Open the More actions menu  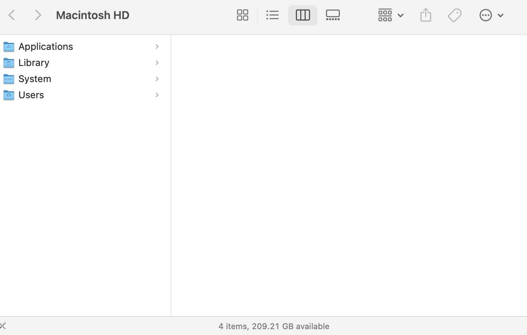click(x=491, y=15)
